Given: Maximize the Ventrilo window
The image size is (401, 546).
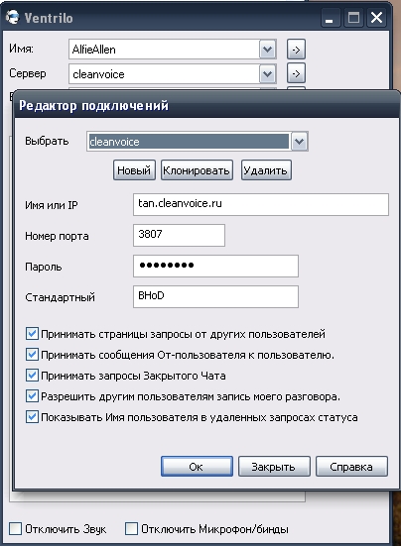Looking at the screenshot, I should (353, 18).
